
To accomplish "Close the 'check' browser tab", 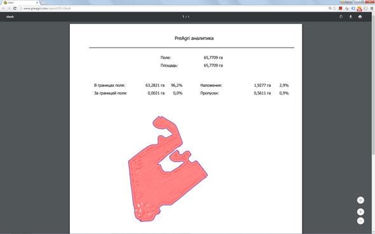I will coord(37,3).
